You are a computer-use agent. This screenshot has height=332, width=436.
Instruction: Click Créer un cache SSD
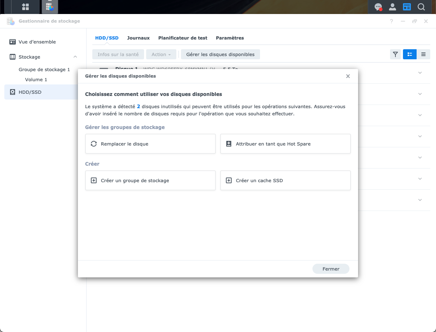[286, 180]
